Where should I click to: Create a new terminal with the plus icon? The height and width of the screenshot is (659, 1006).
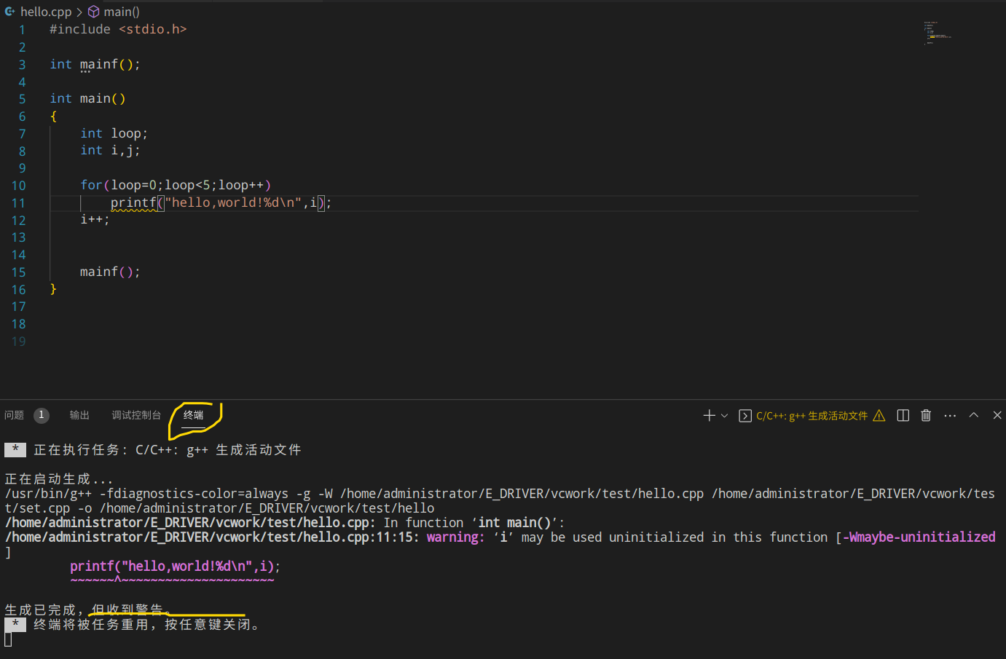tap(709, 415)
